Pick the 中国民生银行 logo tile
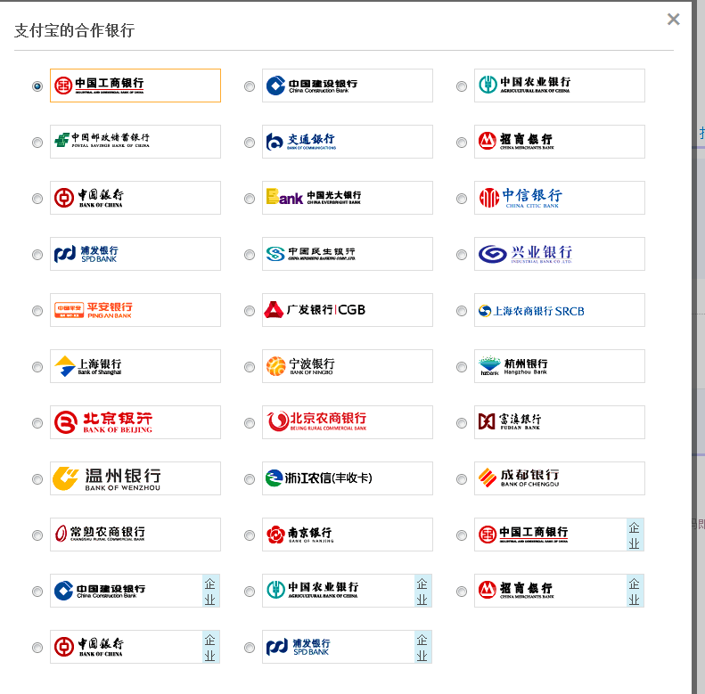Viewport: 705px width, 694px height. [x=348, y=254]
